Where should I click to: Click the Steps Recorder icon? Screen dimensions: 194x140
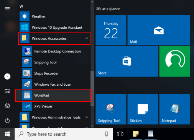pyautogui.click(x=27, y=73)
